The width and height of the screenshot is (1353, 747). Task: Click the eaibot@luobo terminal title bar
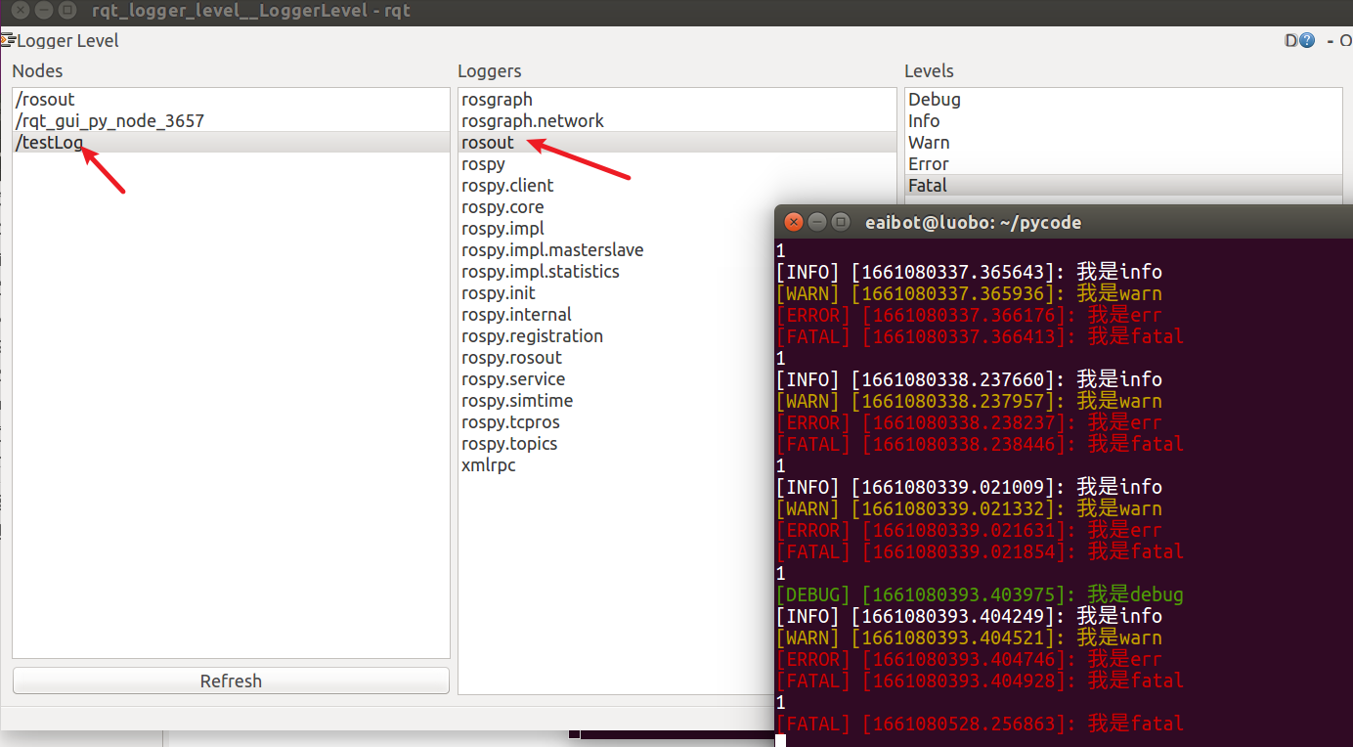point(1064,222)
